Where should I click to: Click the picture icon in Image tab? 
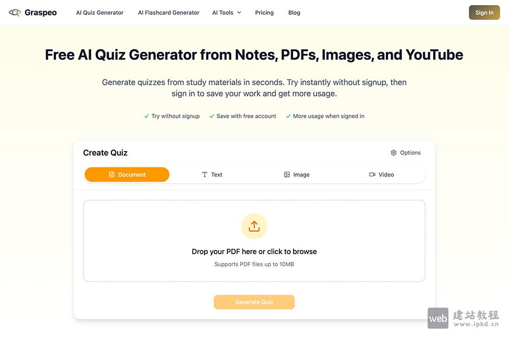point(287,175)
